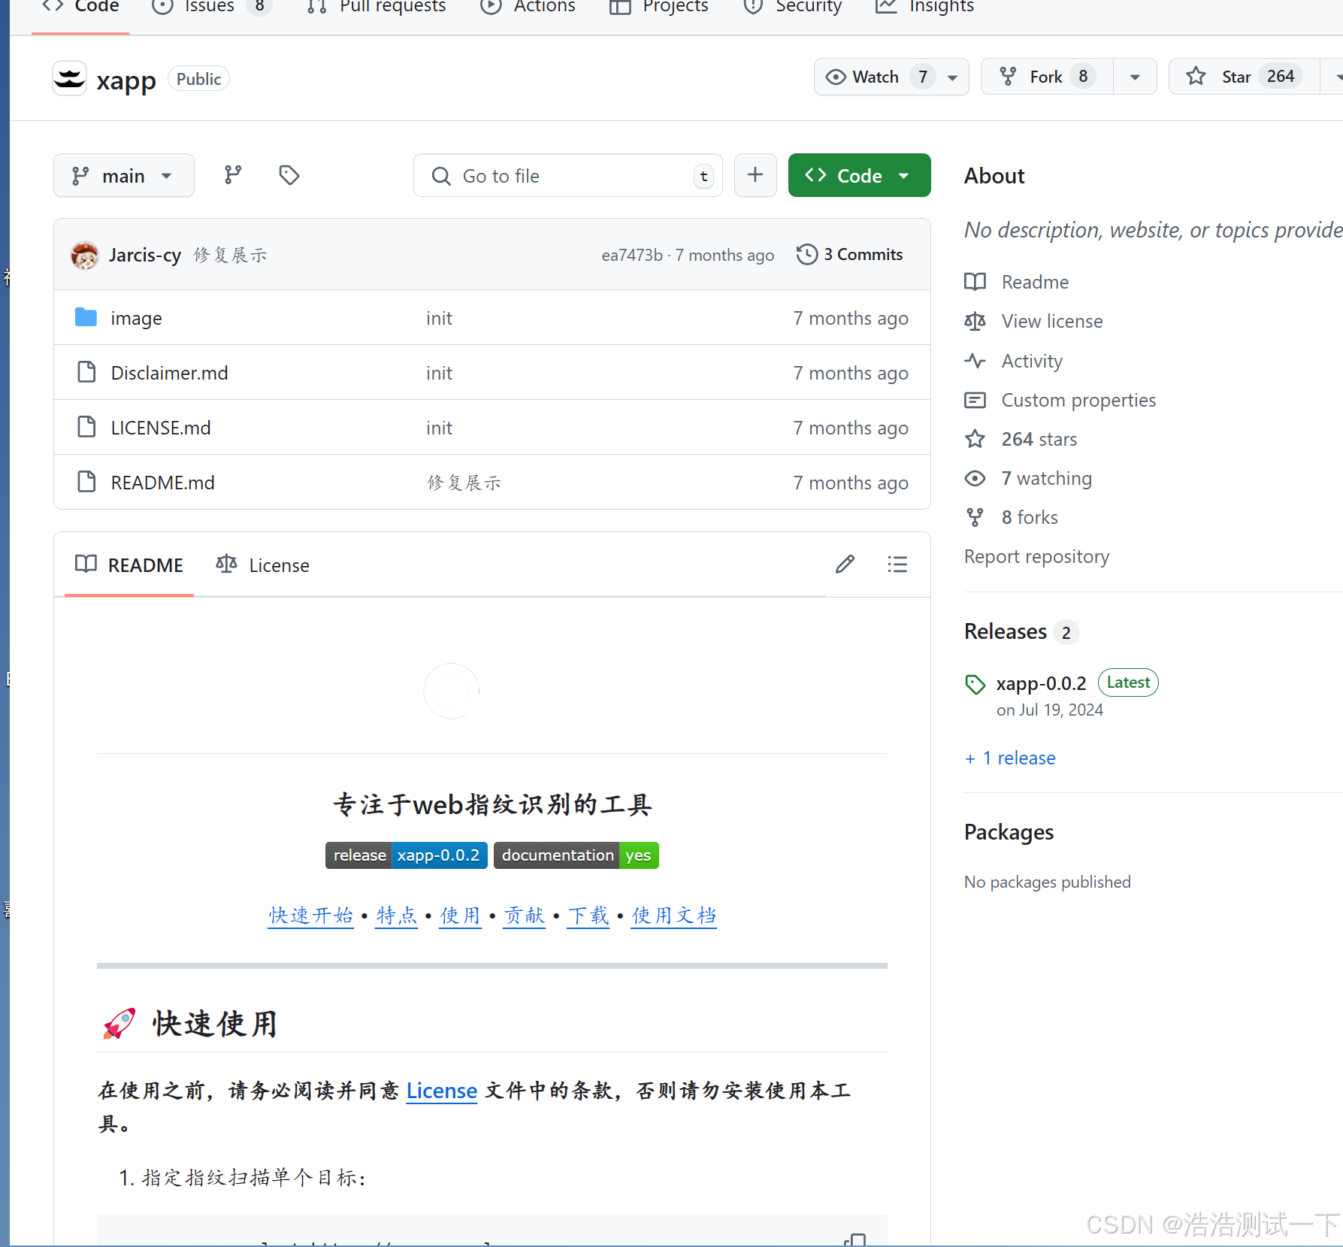Screen dimensions: 1343x1247
Task: Open the Actions tab
Action: pos(528,8)
